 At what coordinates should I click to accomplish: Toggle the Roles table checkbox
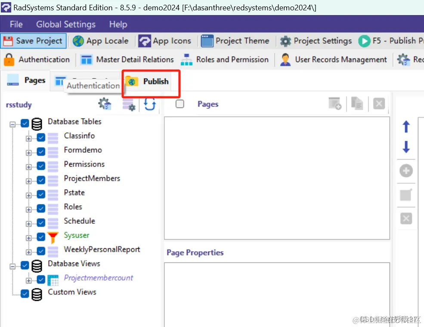(41, 208)
